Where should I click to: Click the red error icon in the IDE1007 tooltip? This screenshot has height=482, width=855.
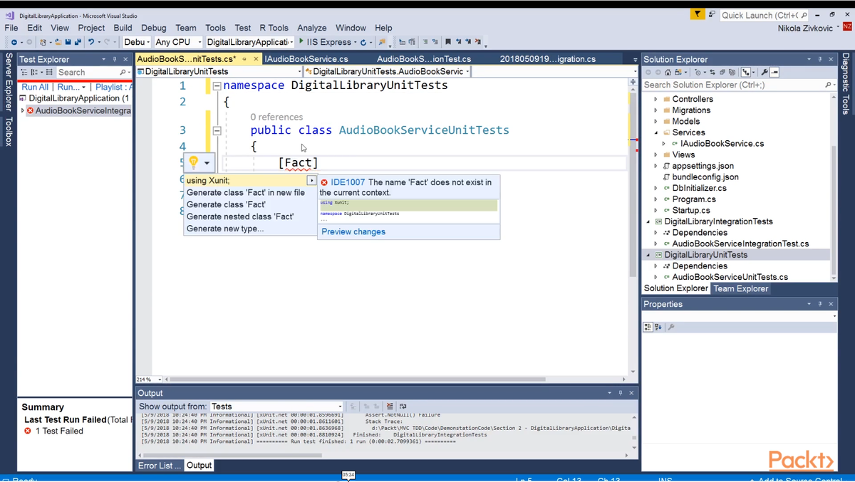coord(324,182)
